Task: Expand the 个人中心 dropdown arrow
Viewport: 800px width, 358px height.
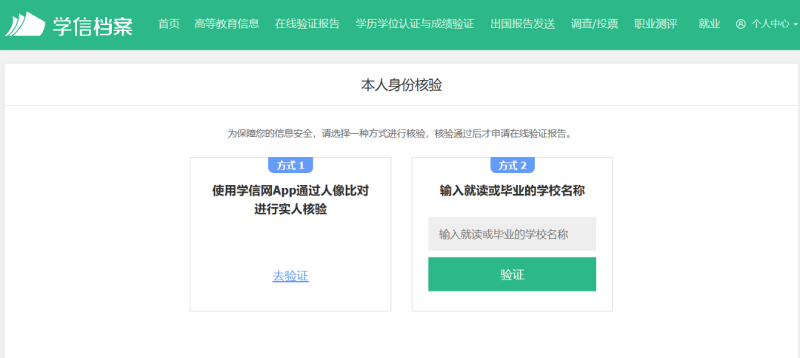Action: click(795, 24)
